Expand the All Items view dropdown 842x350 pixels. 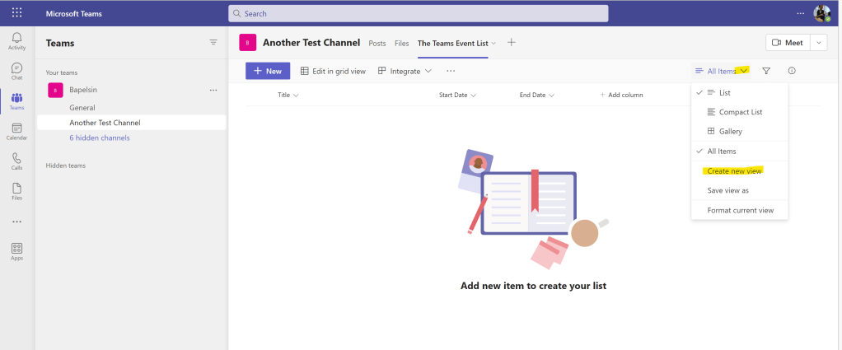point(722,72)
